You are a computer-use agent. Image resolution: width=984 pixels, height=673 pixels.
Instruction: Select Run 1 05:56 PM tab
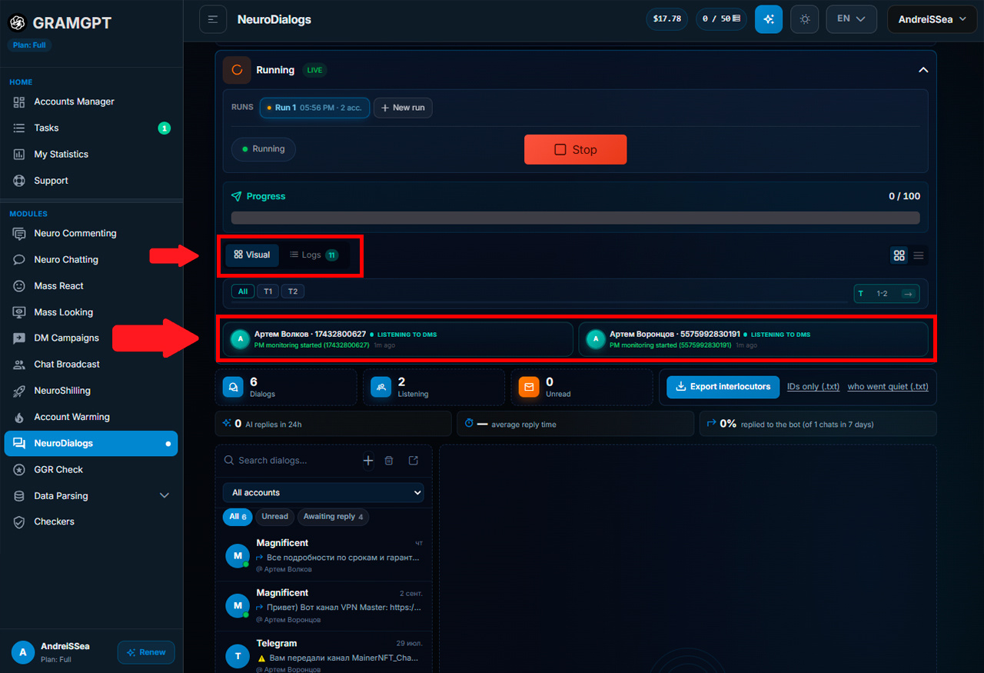(314, 108)
